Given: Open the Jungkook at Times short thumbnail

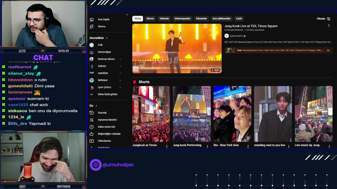Looking at the screenshot, I should click(151, 114).
